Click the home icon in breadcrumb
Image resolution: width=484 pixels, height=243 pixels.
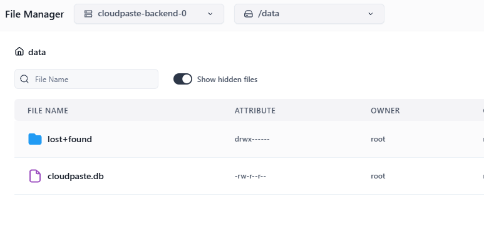[19, 51]
